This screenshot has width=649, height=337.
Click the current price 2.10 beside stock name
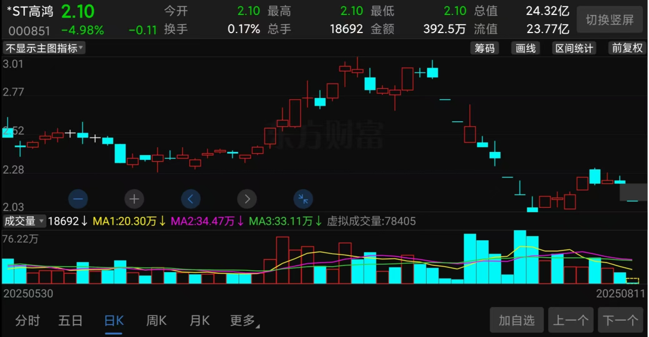(78, 11)
